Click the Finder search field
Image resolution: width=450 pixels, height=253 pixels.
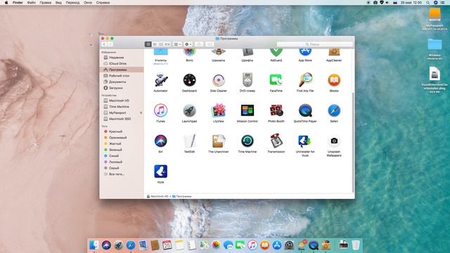tap(315, 44)
